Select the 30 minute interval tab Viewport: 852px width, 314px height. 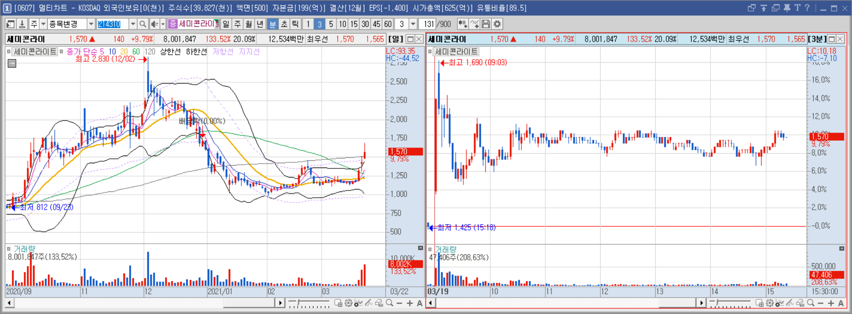365,24
